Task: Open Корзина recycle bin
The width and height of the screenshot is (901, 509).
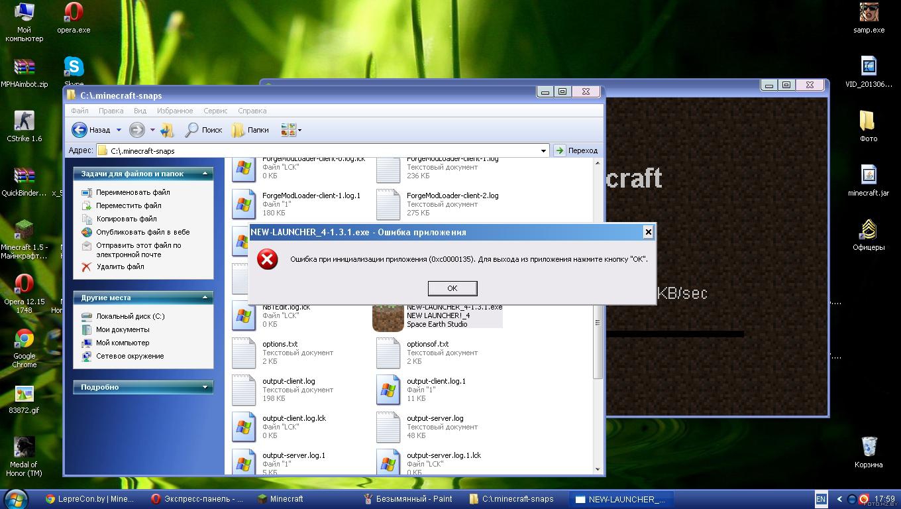Action: [x=869, y=453]
